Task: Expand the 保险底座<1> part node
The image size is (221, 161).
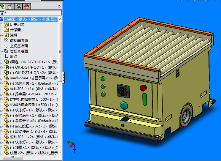Action: (x=1, y=116)
